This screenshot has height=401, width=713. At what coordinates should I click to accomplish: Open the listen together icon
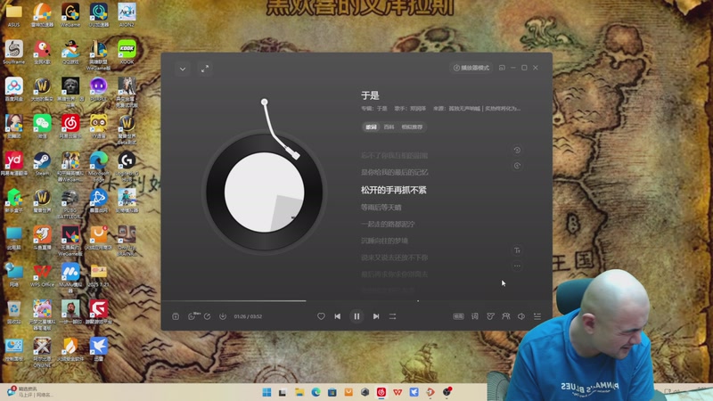(x=505, y=316)
